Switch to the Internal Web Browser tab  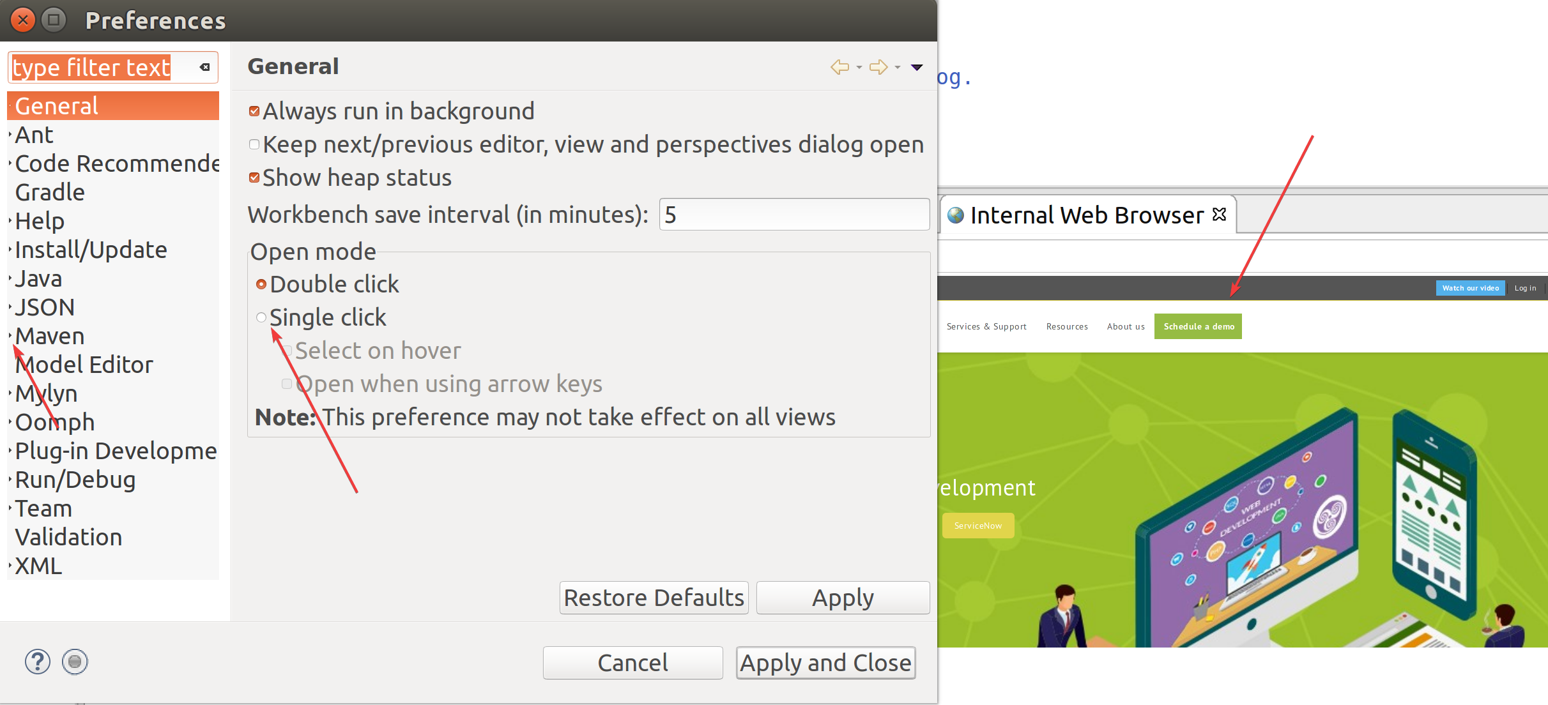(x=1086, y=215)
